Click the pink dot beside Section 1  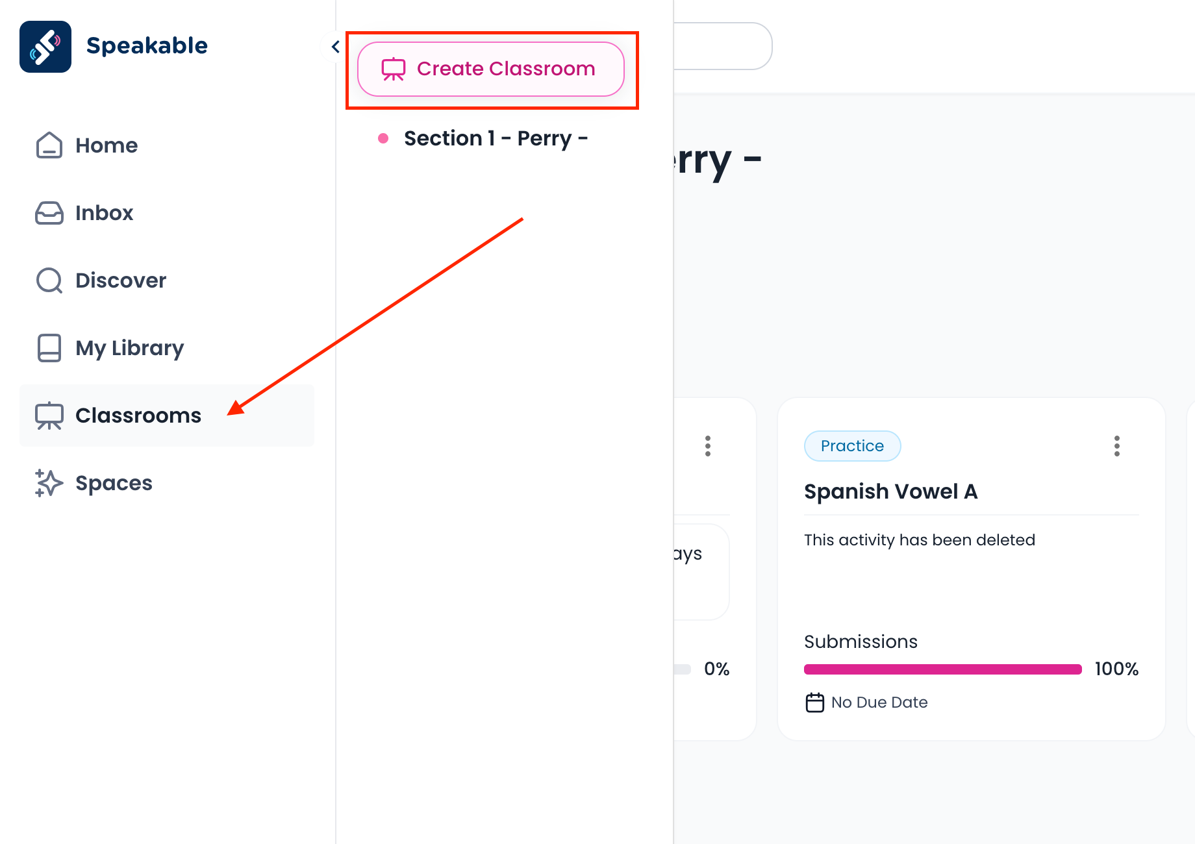[383, 138]
